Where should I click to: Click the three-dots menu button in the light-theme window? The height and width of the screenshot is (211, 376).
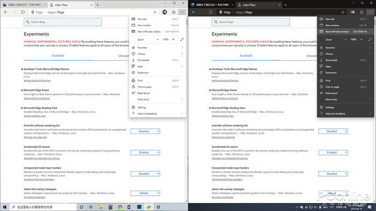(182, 12)
